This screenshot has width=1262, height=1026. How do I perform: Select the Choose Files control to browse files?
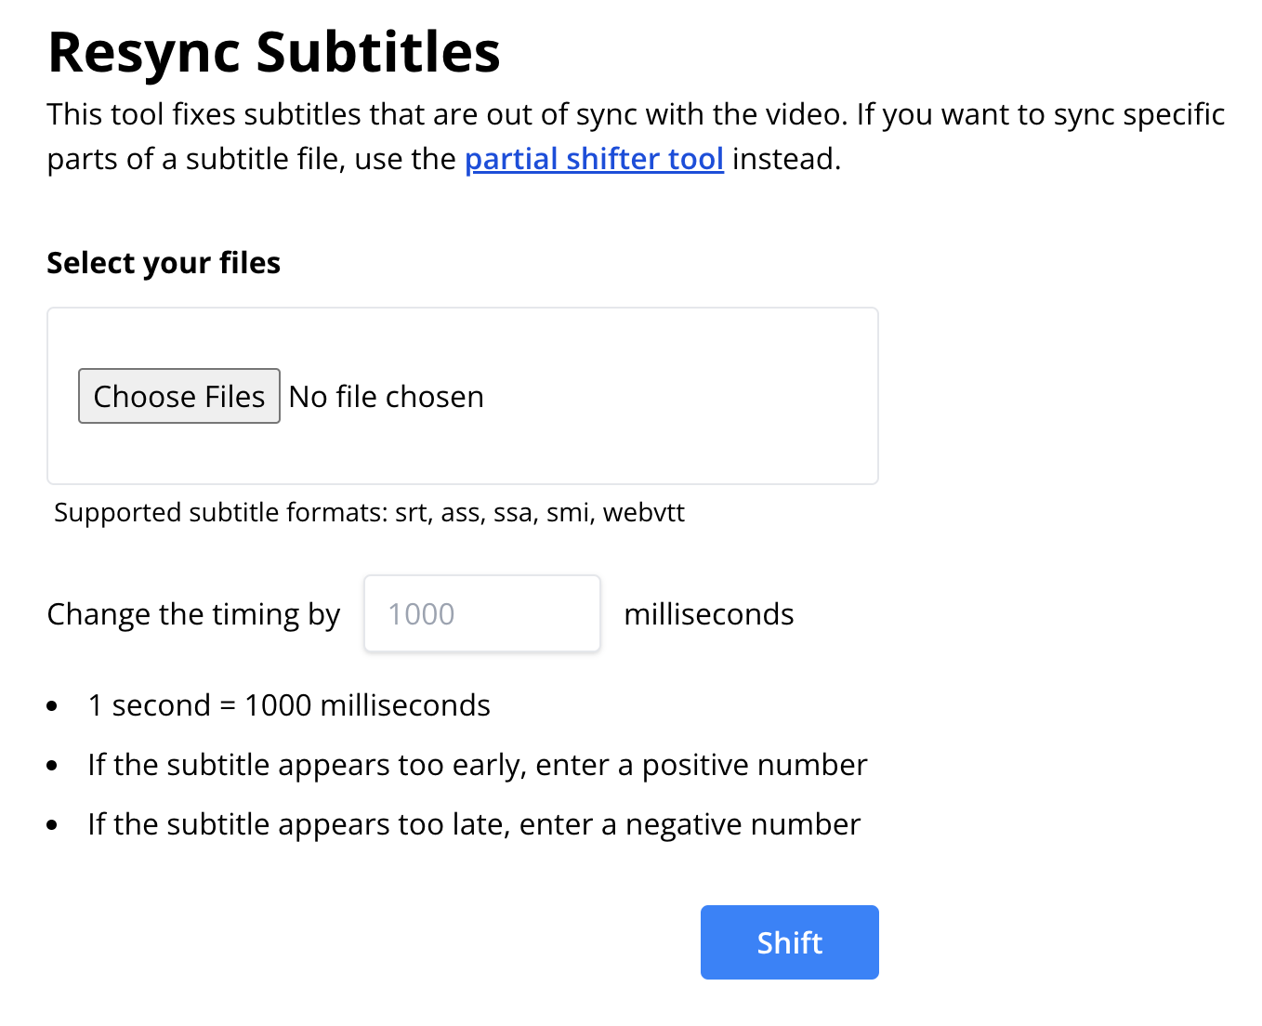point(178,396)
